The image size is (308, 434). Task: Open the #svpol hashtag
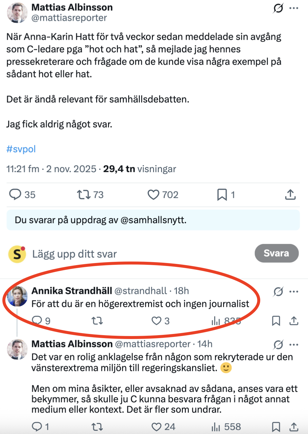21,149
